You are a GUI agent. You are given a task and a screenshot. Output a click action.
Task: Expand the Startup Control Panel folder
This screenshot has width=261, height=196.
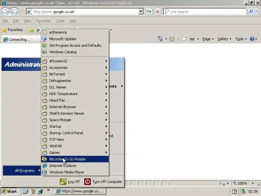click(x=75, y=133)
